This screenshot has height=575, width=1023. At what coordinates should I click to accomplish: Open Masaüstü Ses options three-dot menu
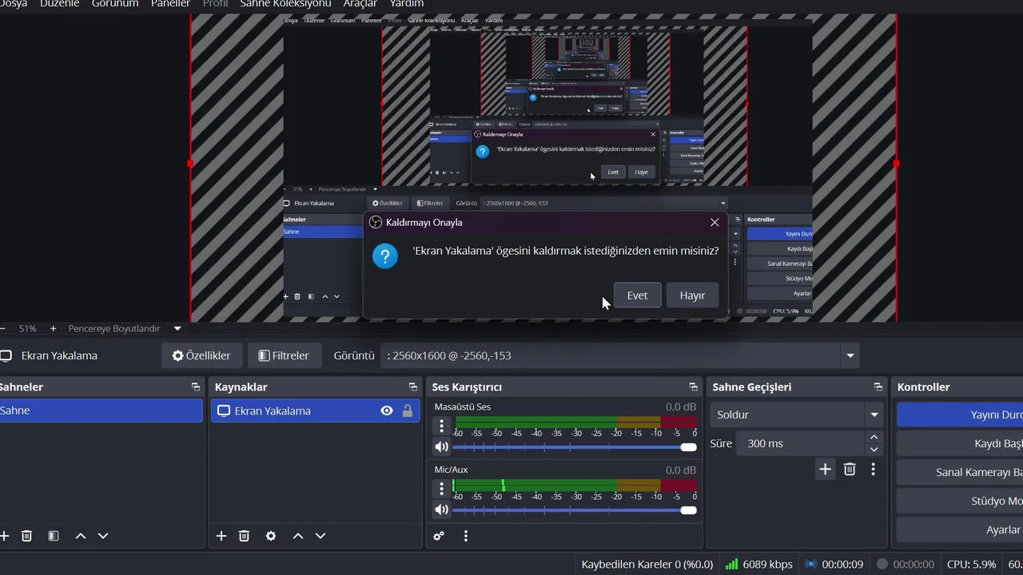click(441, 426)
